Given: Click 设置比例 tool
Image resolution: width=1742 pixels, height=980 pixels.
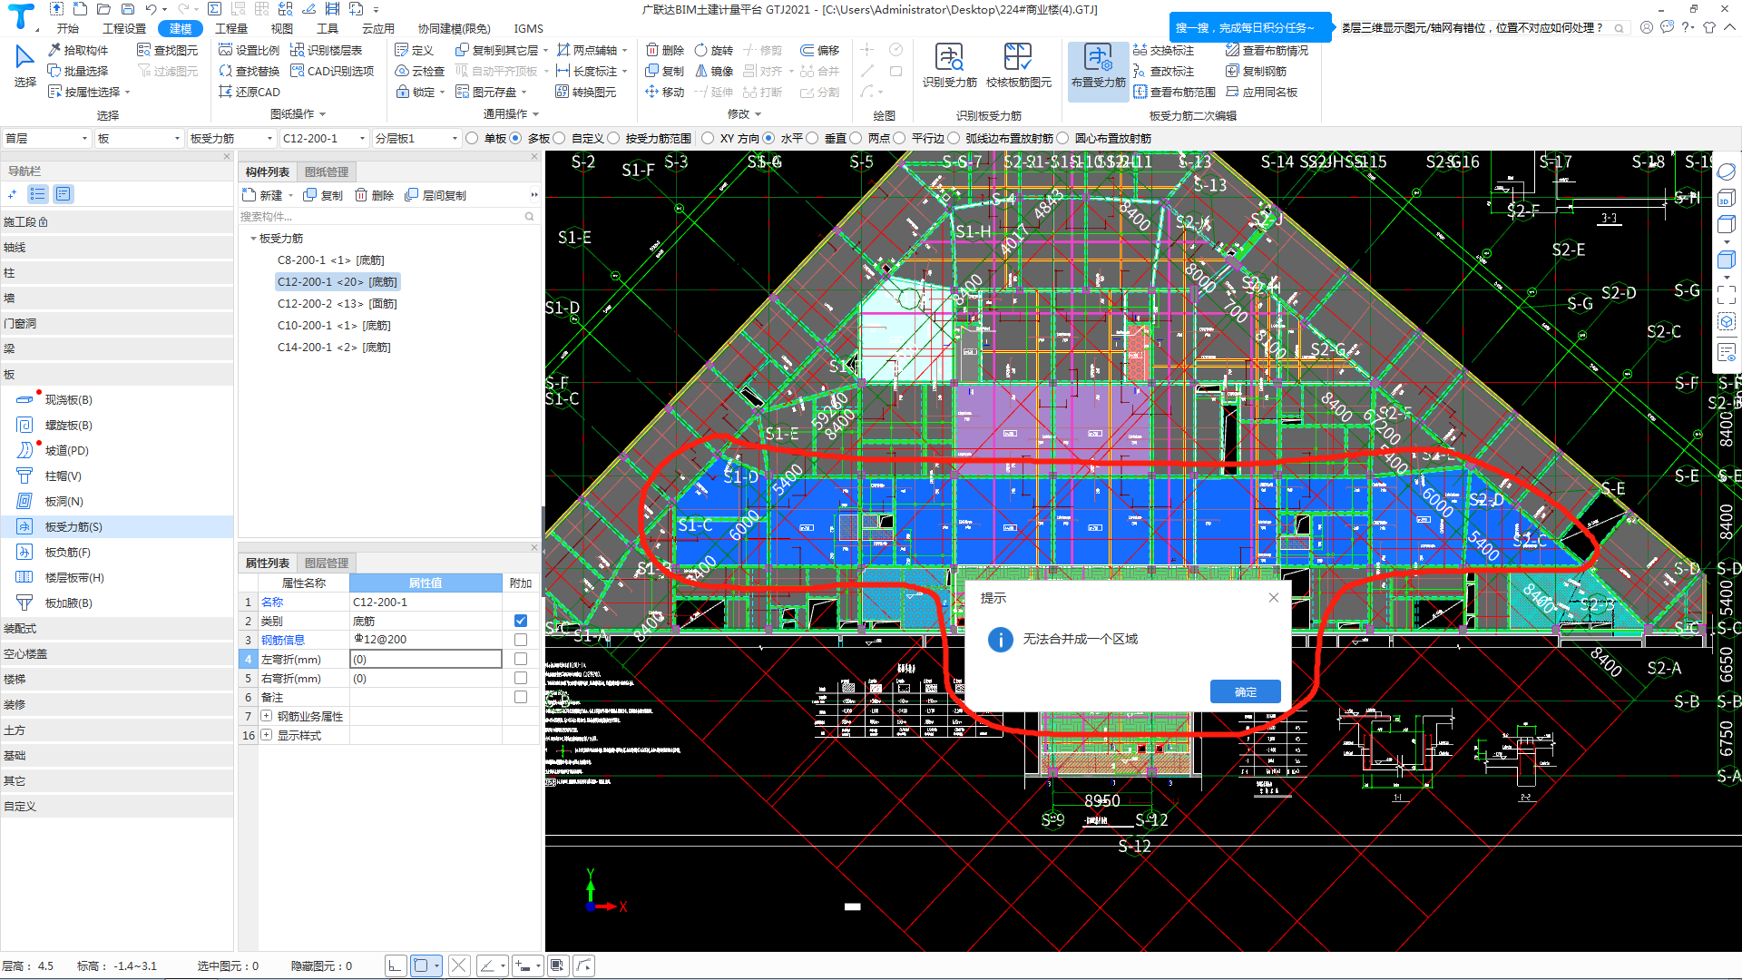Looking at the screenshot, I should click(250, 50).
